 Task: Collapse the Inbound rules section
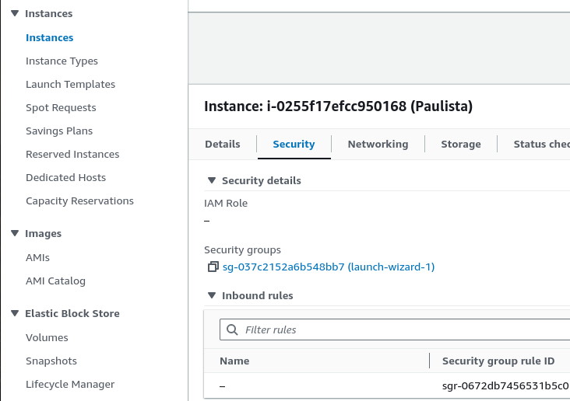click(212, 295)
